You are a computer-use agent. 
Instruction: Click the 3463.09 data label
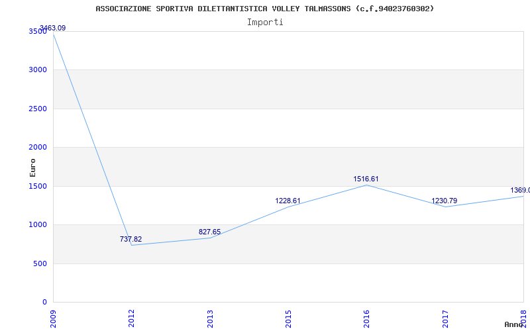coord(52,28)
